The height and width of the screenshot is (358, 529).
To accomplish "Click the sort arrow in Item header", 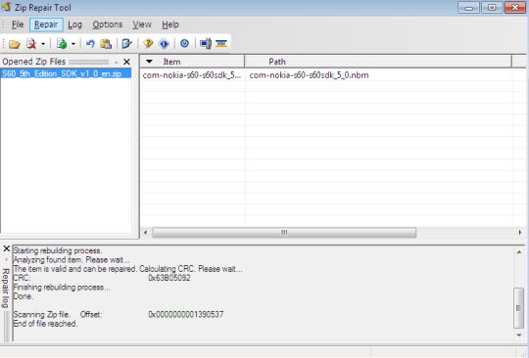I will (149, 62).
